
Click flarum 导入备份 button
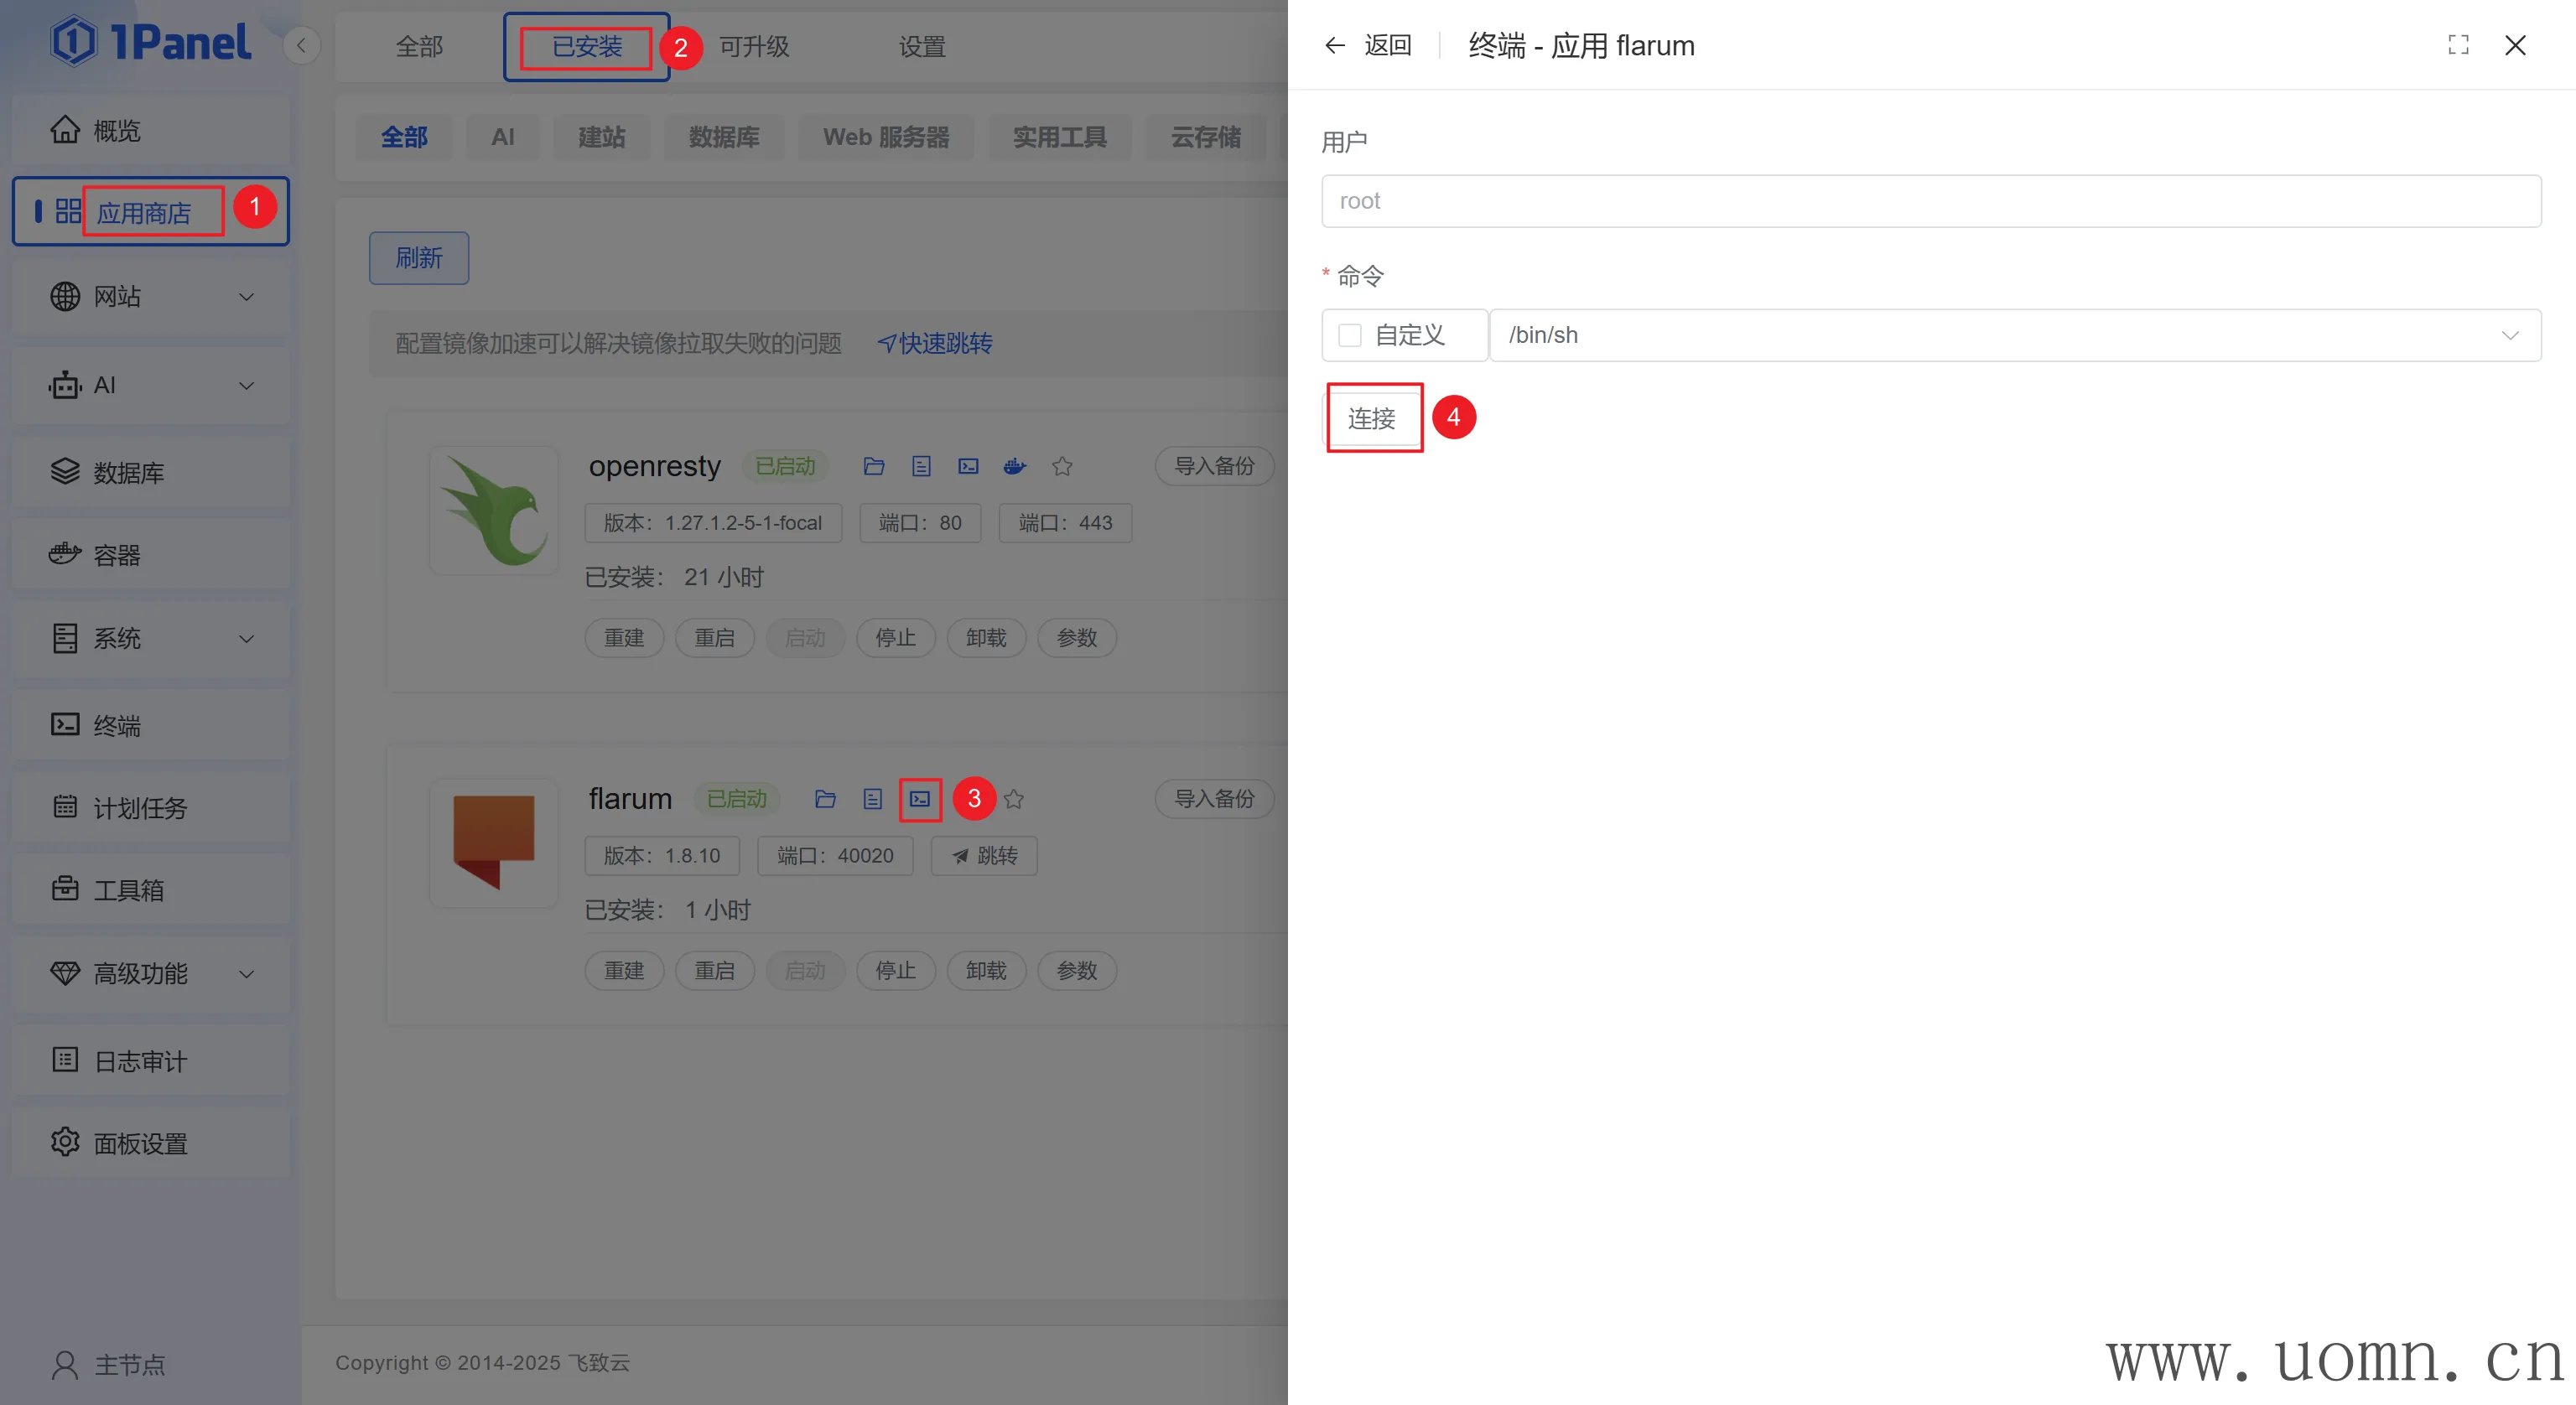tap(1213, 799)
